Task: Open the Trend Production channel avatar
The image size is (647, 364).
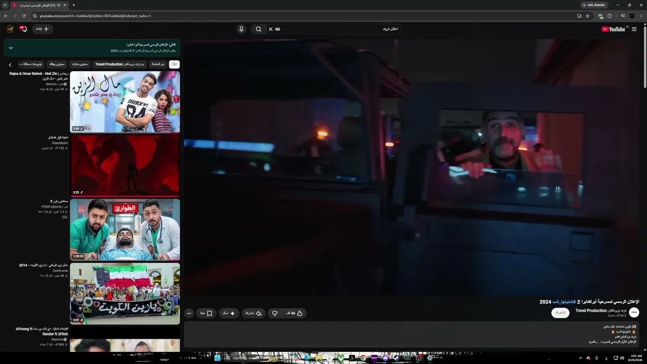Action: 634,313
